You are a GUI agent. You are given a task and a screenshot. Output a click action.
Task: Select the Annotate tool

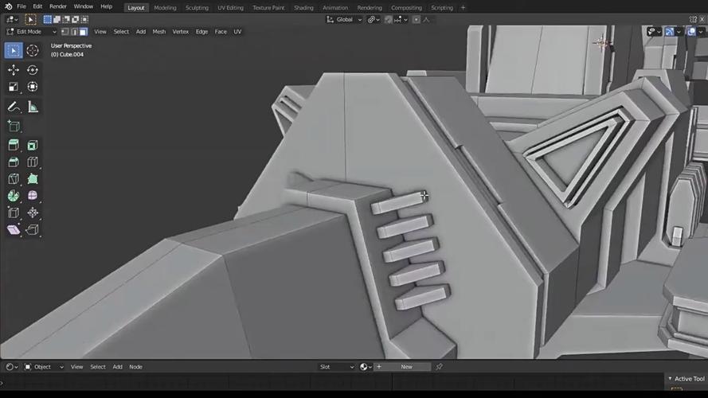point(14,107)
